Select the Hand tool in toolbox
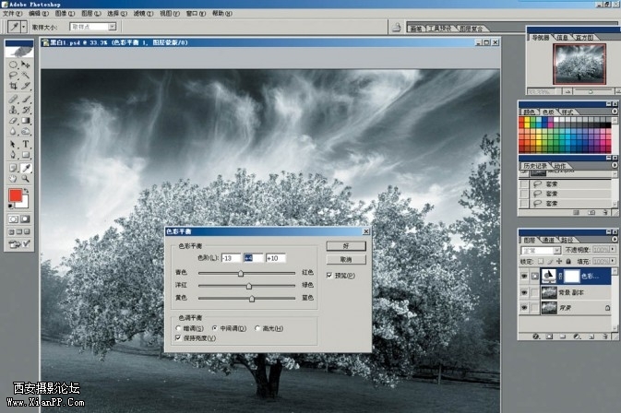The width and height of the screenshot is (621, 413). pos(13,179)
